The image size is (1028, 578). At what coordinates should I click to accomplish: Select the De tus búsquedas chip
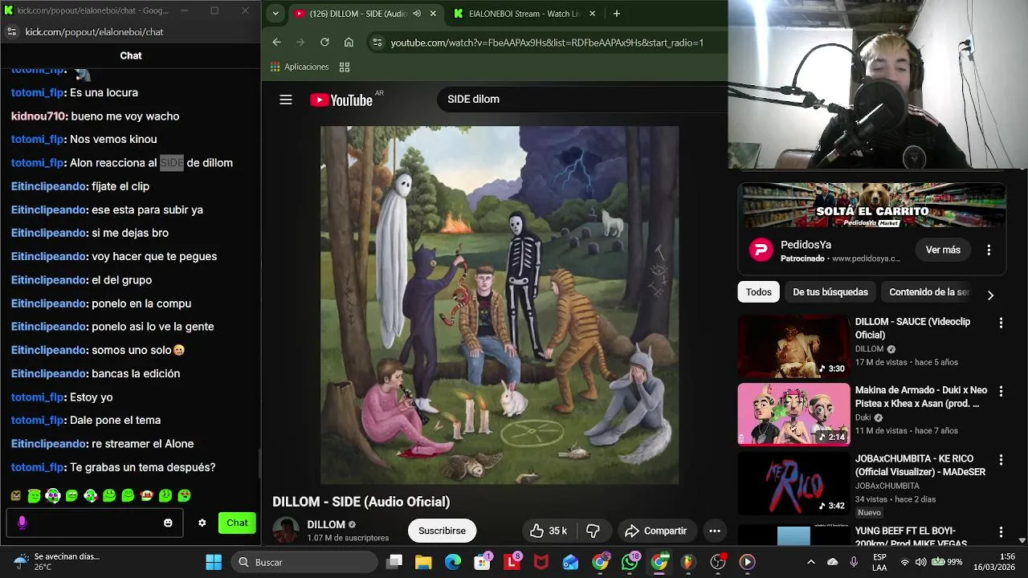[830, 292]
